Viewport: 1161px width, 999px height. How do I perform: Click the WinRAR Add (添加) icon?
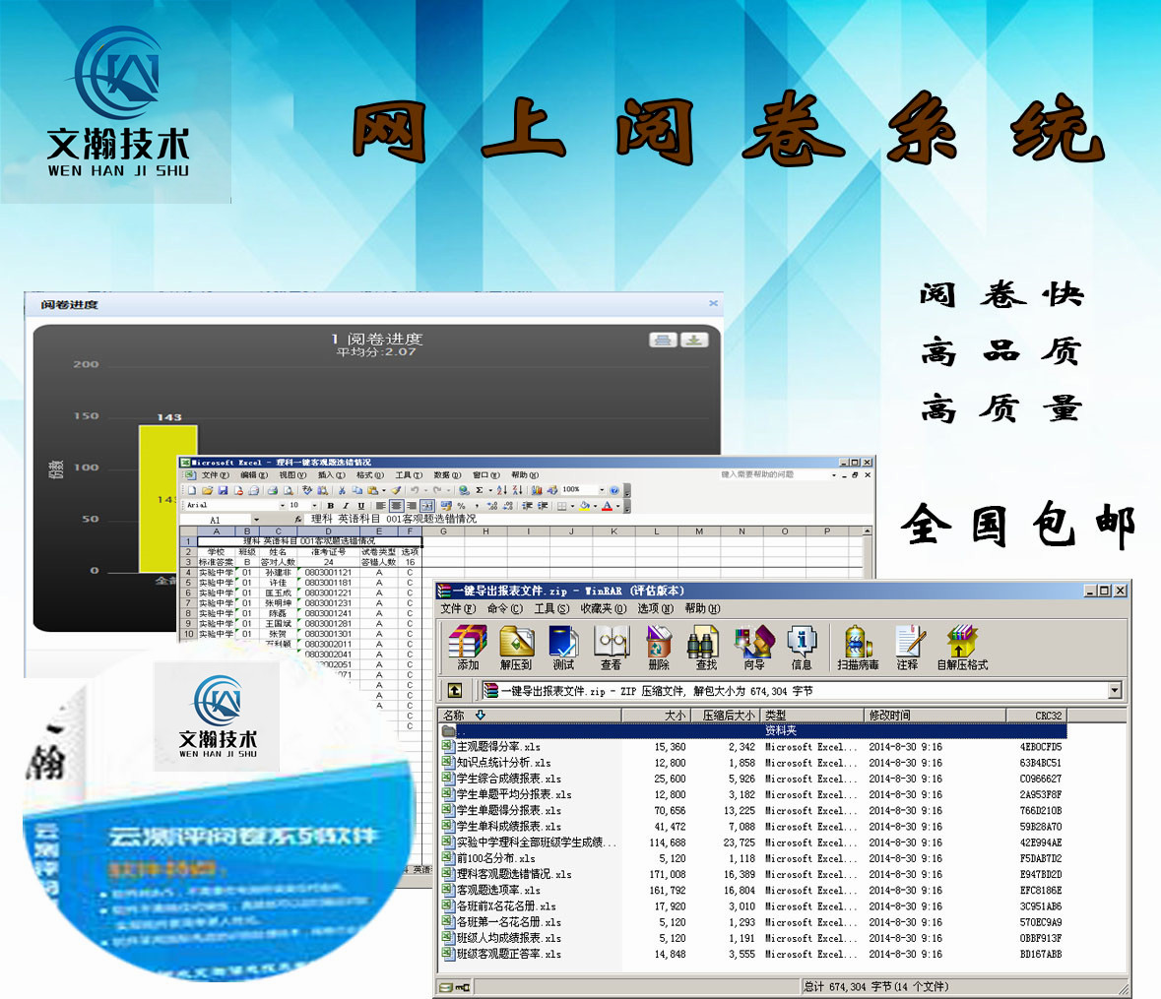click(468, 645)
